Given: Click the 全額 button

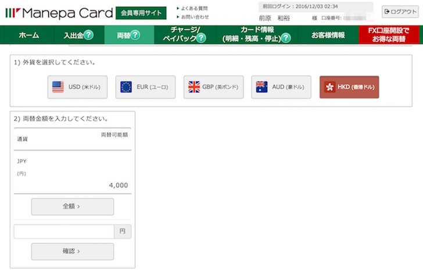Looking at the screenshot, I should tap(72, 207).
